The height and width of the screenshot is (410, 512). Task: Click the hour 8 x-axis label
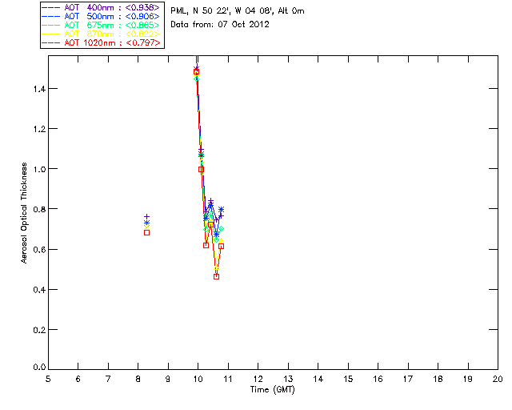(x=138, y=379)
